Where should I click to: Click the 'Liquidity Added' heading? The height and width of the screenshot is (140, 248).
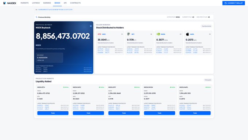point(43,82)
